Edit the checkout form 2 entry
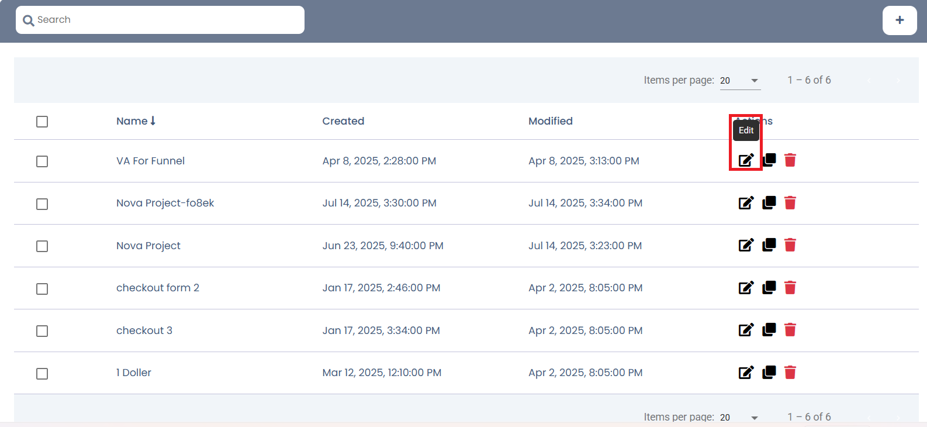Screen dimensions: 927x427 point(746,288)
